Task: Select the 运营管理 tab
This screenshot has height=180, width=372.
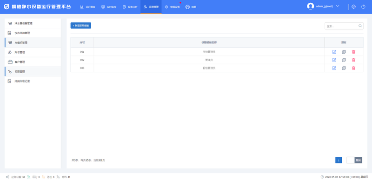Action: coord(151,7)
